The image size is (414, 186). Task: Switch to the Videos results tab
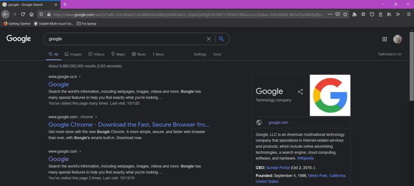pos(96,54)
